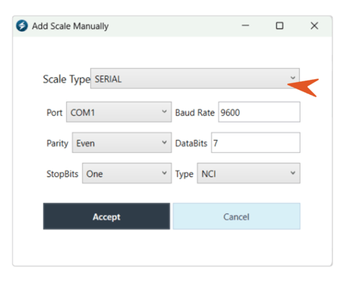
Task: Click the DataBits label
Action: 191,143
